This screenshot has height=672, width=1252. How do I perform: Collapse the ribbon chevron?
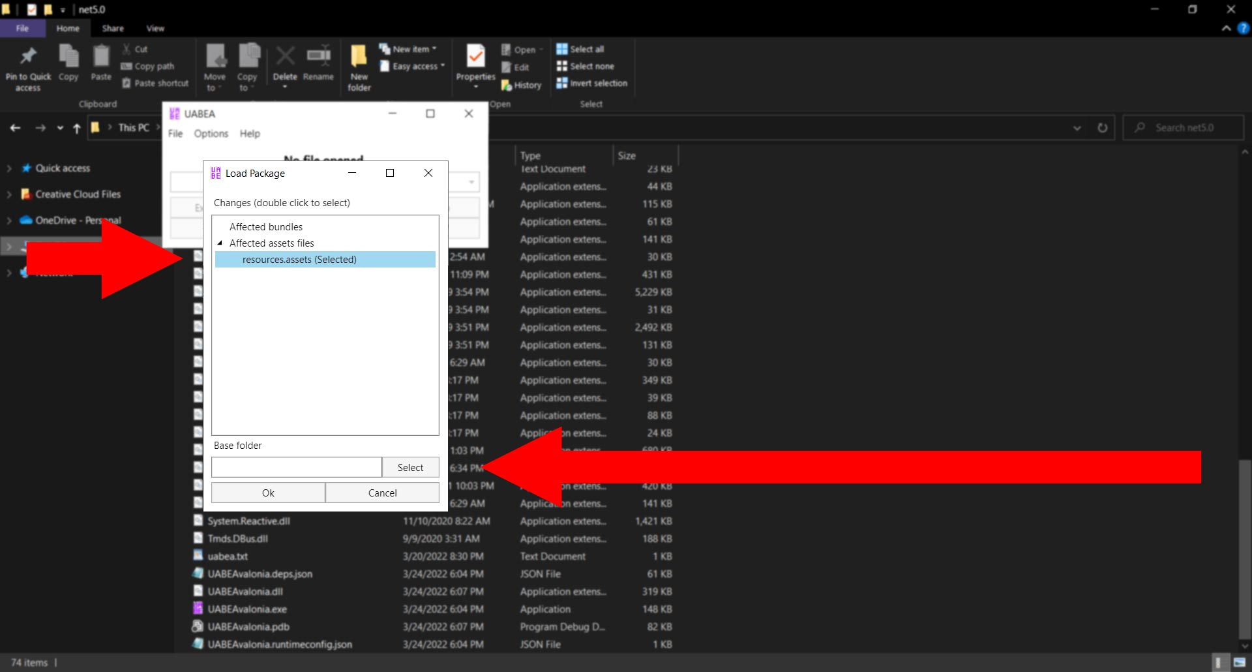(x=1226, y=28)
